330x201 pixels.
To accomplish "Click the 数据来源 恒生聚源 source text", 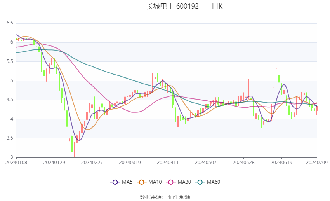I will (165, 197).
